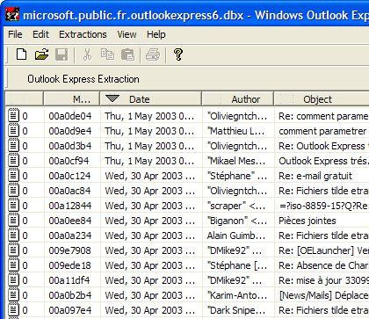Screen dimensions: 369x319
Task: Click the subject "Re: e-mail gratuit"
Action: pyautogui.click(x=315, y=176)
